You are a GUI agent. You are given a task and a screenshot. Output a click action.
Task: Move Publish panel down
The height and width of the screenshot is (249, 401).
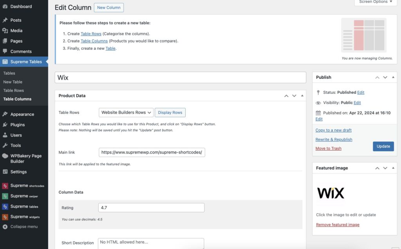click(x=385, y=77)
